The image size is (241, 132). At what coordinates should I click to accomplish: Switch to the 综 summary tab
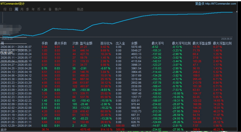[x=5, y=9]
